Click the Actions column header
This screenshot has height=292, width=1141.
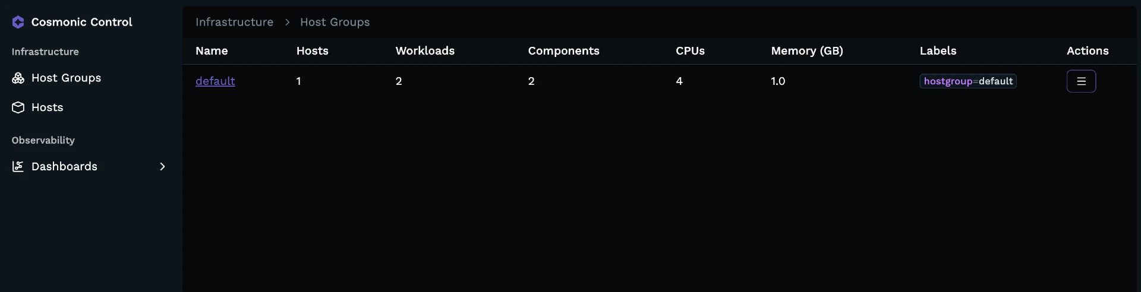pos(1087,50)
